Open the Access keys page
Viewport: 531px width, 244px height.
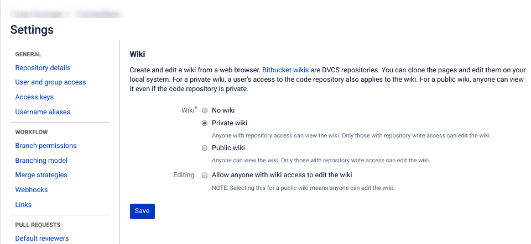[x=34, y=97]
